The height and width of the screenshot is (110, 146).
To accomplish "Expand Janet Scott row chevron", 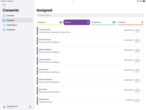I will [141, 71].
